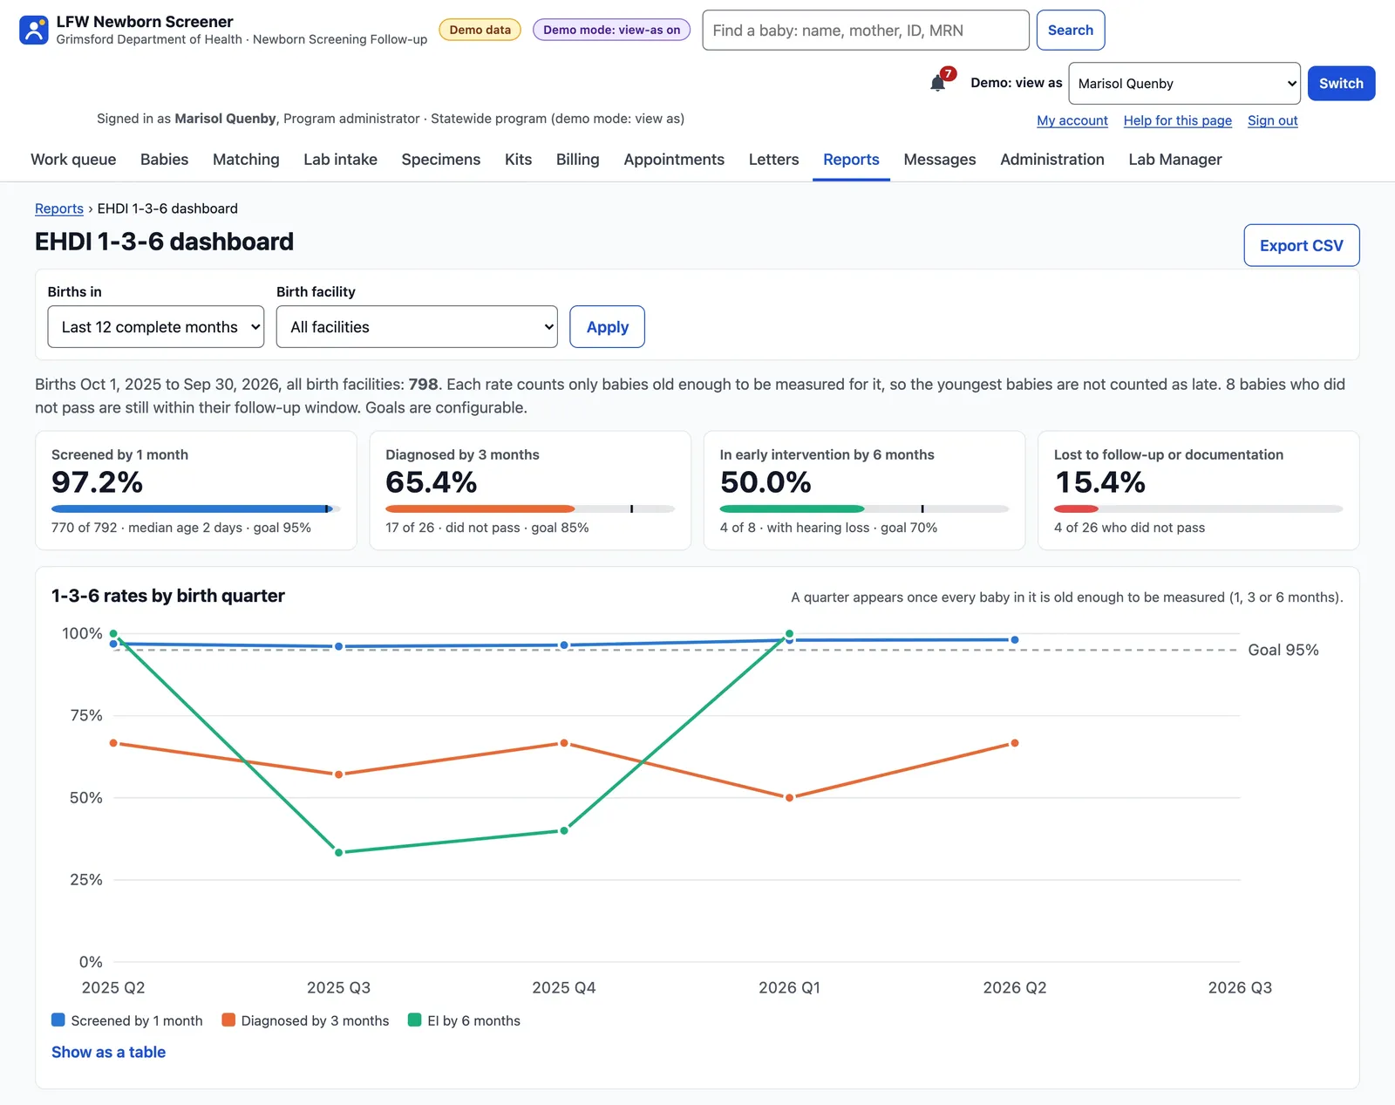The height and width of the screenshot is (1105, 1395).
Task: Open the My account link
Action: pyautogui.click(x=1072, y=120)
